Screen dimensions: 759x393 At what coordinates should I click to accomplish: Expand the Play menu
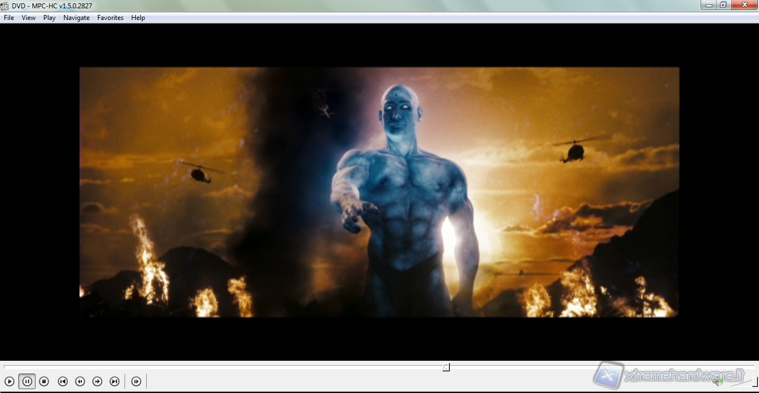pyautogui.click(x=49, y=18)
